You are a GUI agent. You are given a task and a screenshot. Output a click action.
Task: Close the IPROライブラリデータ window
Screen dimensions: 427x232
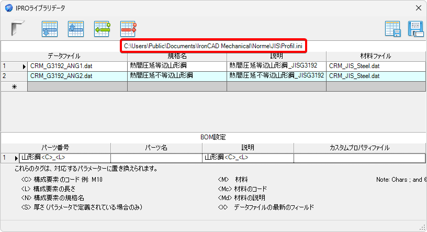[419, 8]
